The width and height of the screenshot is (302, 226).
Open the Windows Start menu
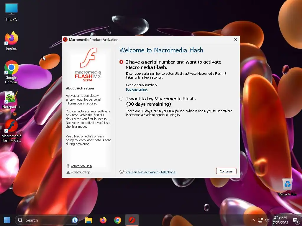pyautogui.click(x=7, y=220)
